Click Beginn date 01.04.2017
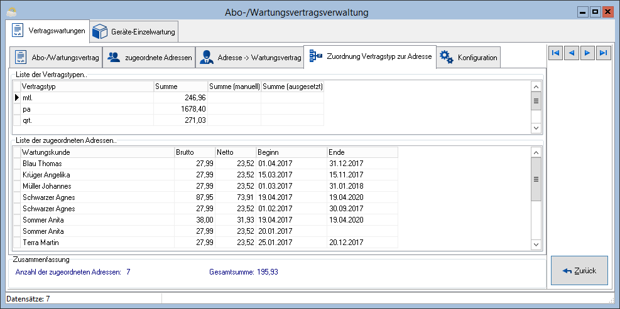Viewport: 620px width, 309px height. click(275, 164)
